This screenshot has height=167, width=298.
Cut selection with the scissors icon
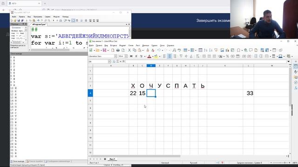click(129, 50)
